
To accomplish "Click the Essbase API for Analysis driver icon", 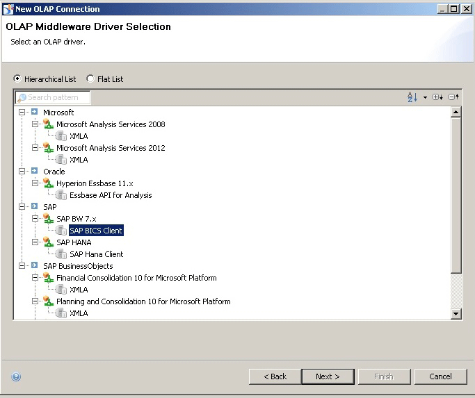I will coord(61,195).
